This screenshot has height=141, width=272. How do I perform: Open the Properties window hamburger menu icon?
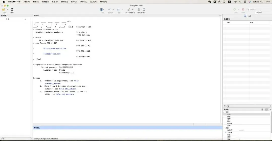click(x=270, y=109)
